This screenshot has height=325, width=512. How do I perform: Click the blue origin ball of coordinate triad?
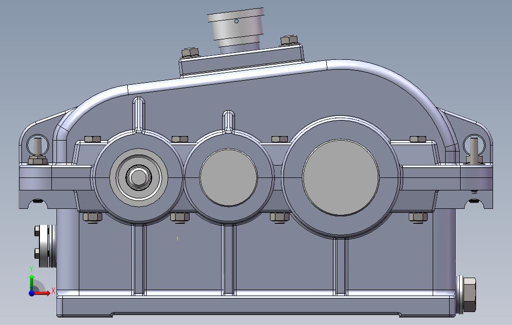point(31,293)
